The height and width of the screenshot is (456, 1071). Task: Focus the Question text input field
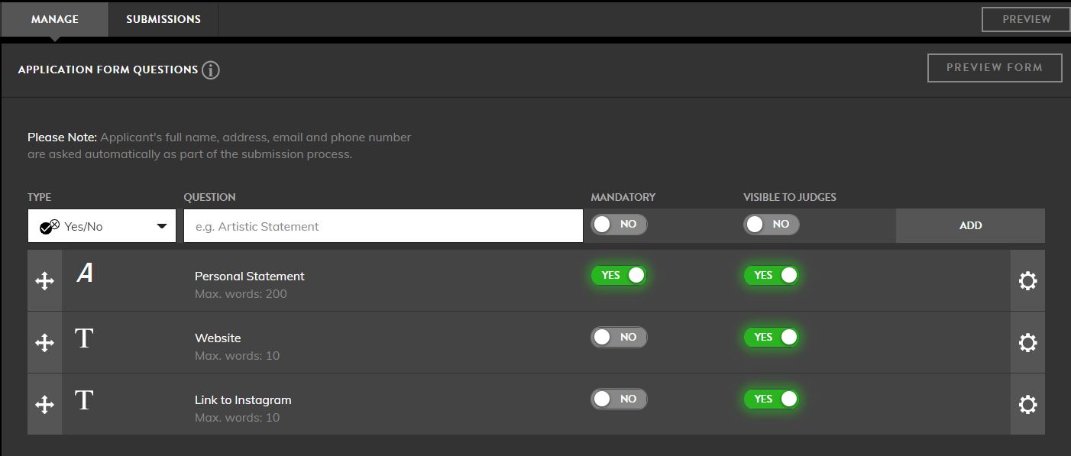[x=383, y=226]
